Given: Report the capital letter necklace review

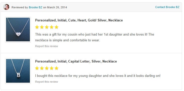Looking at the screenshot, I should click(47, 82).
